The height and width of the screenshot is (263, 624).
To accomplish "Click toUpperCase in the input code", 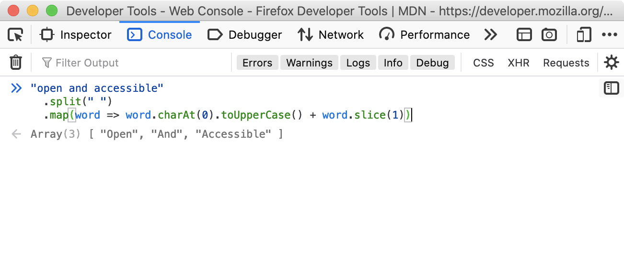I will 255,115.
